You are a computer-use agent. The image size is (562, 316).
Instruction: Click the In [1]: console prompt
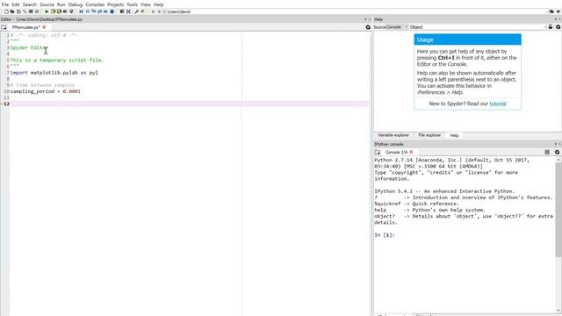pyautogui.click(x=385, y=235)
